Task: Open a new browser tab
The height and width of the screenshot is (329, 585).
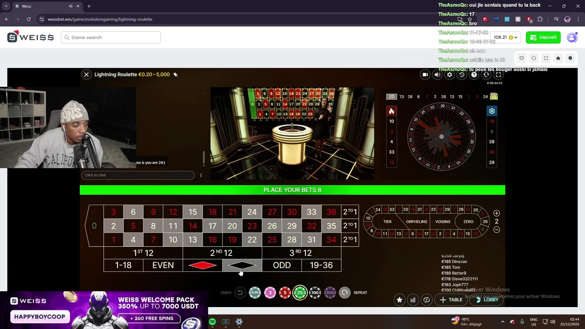Action: 89,6
